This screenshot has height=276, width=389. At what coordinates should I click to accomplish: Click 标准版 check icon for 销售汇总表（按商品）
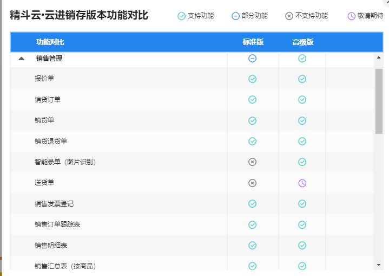tap(252, 266)
